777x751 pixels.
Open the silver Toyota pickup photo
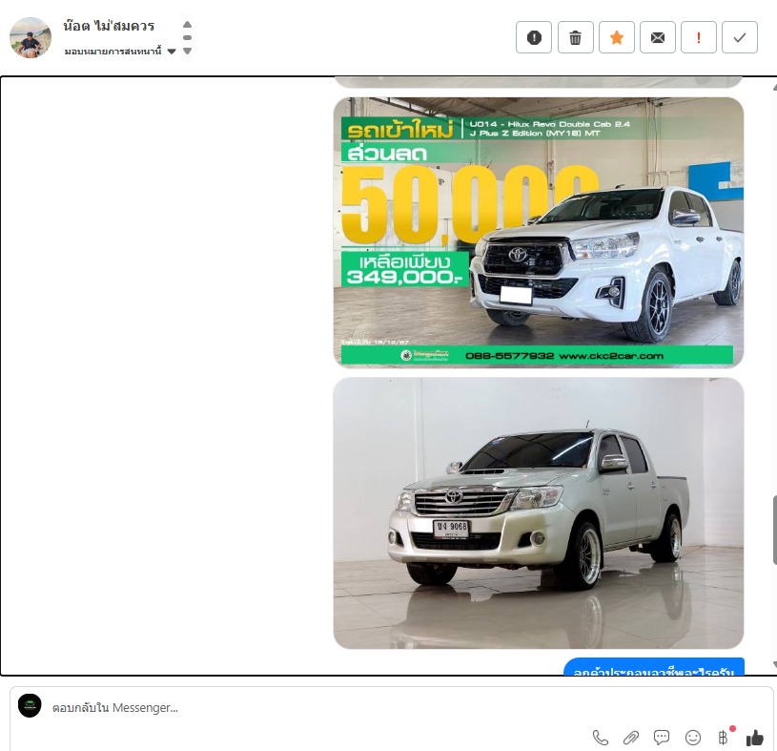pos(538,513)
